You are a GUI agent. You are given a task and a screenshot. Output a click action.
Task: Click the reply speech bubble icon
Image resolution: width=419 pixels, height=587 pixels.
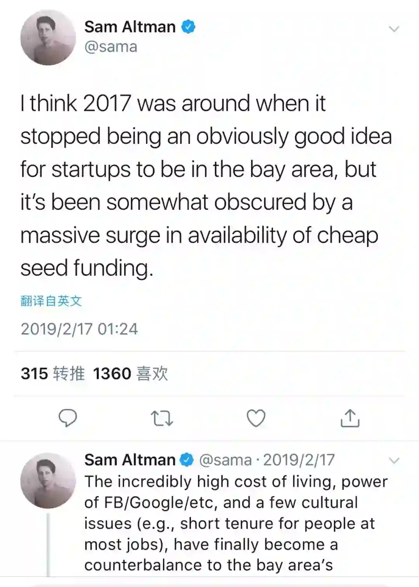coord(68,418)
